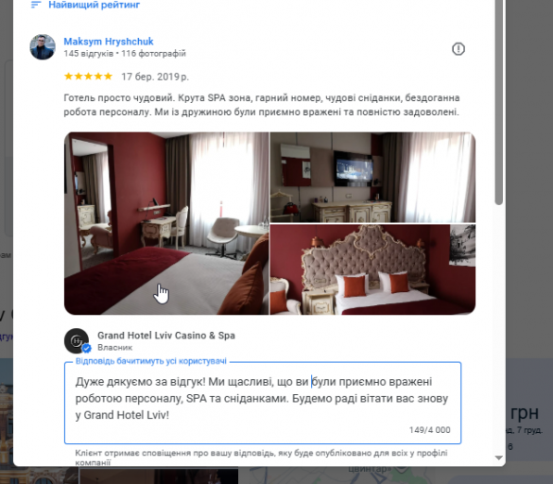Click the review text about SPA зона

[x=261, y=105]
